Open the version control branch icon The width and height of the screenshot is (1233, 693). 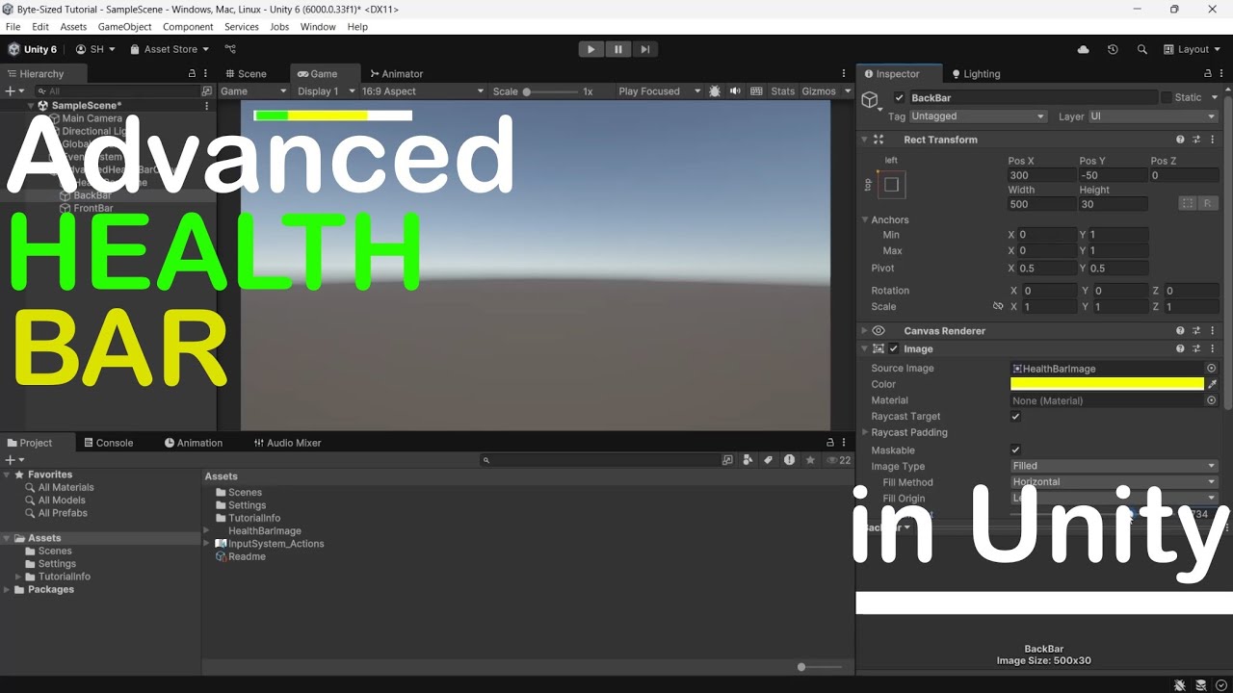click(230, 49)
